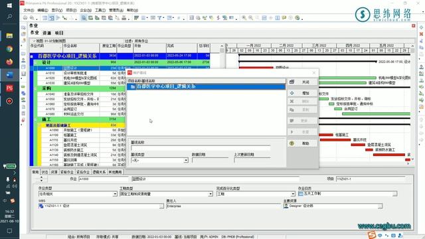Screen dimensions: 425x239
Task: Open the 紧前作业 tab in details pane
Action: [x=66, y=172]
